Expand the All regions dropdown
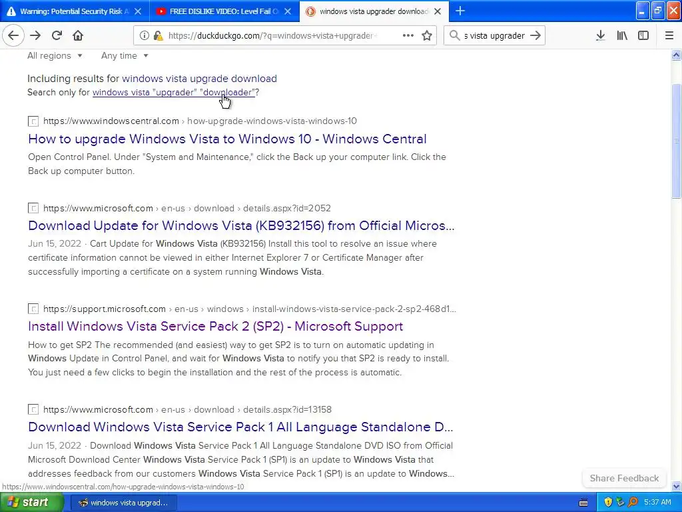682x512 pixels. tap(55, 56)
